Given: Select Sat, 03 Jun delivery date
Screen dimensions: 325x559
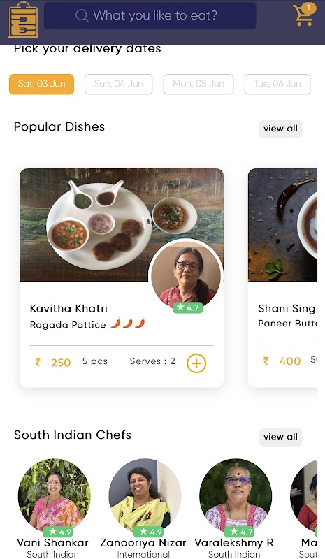Looking at the screenshot, I should (x=41, y=84).
